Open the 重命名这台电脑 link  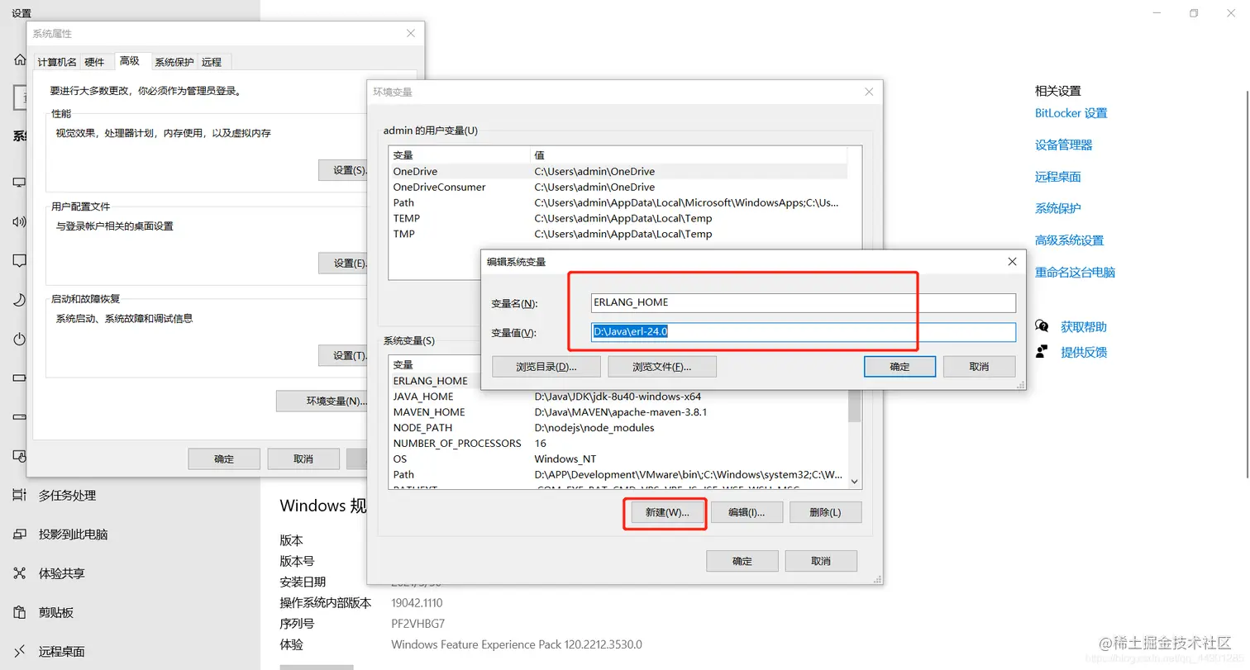tap(1075, 272)
